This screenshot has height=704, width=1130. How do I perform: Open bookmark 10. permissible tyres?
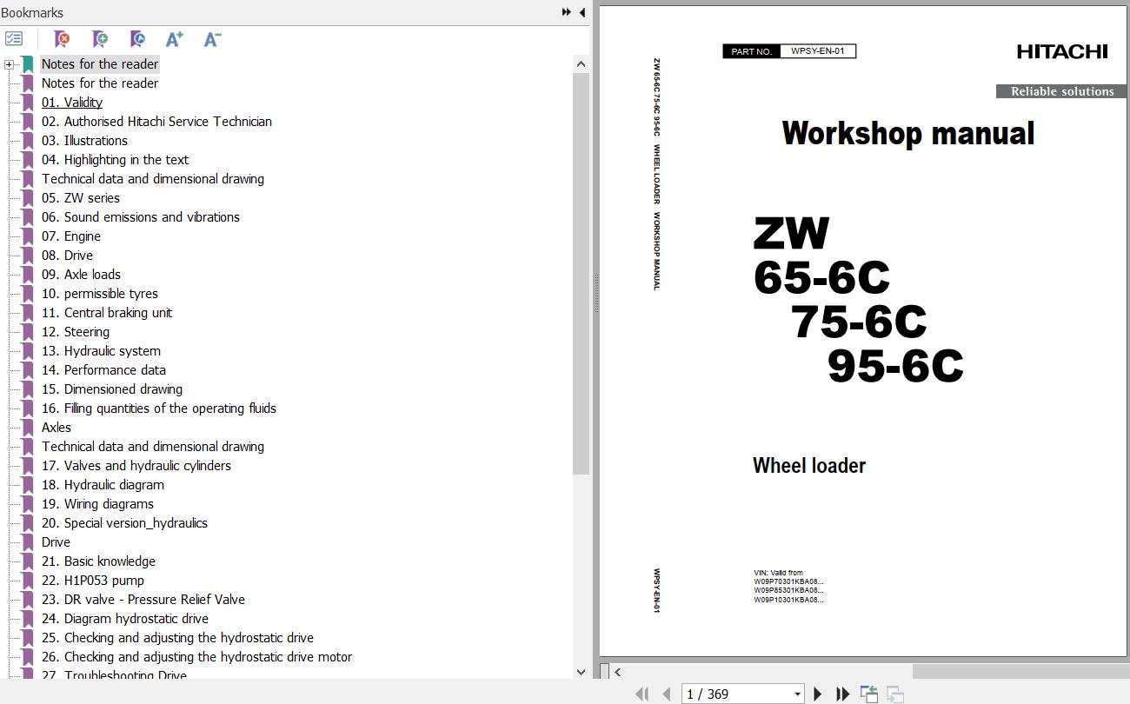tap(100, 294)
